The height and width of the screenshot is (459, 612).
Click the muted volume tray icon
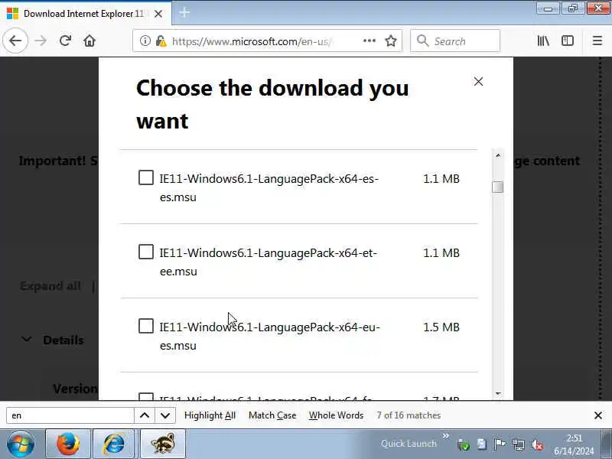[x=538, y=444]
